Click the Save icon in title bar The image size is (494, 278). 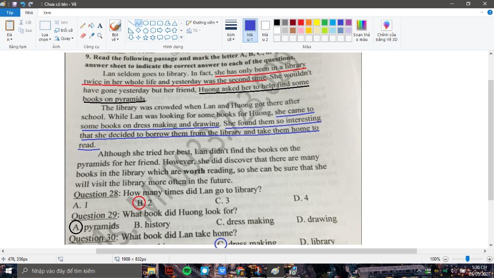(14, 4)
